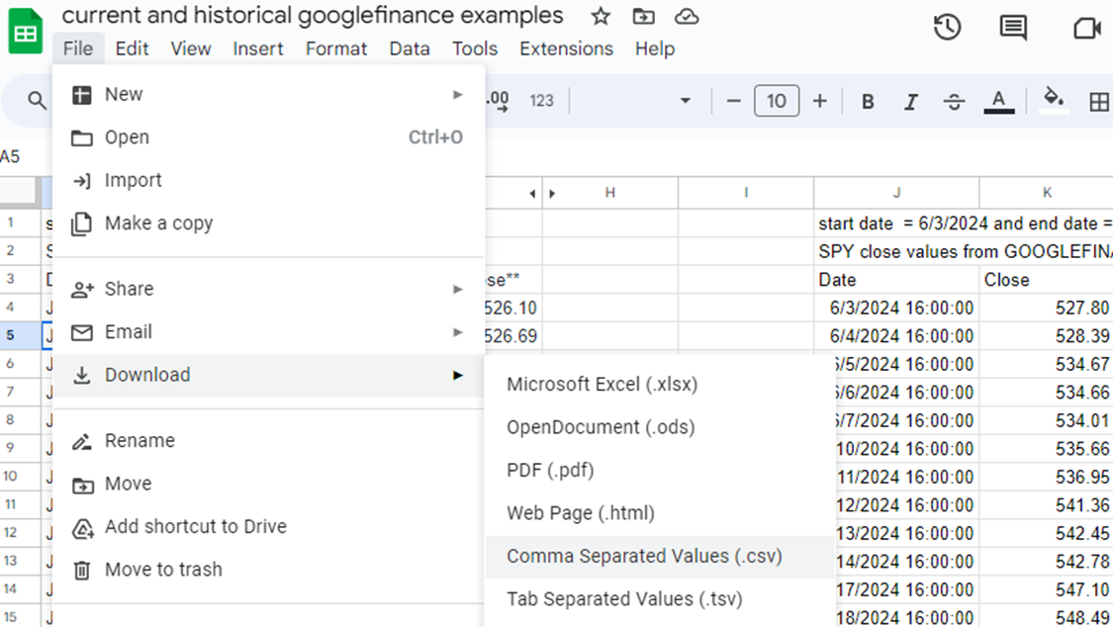Select column J header
This screenshot has height=627, width=1113.
[896, 193]
